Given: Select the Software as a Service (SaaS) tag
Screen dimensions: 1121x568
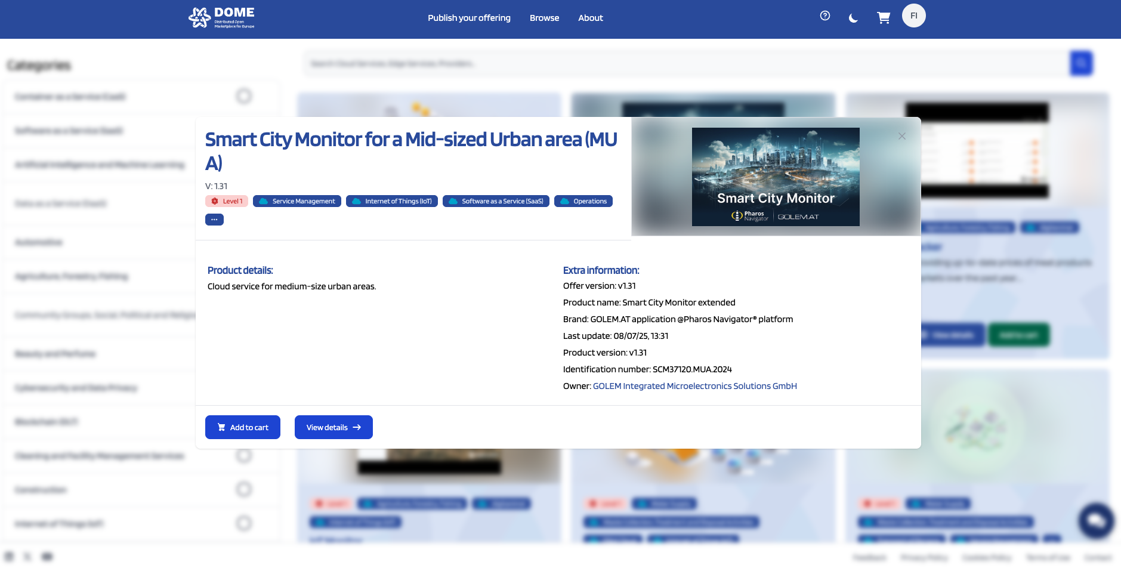Looking at the screenshot, I should click(x=496, y=201).
